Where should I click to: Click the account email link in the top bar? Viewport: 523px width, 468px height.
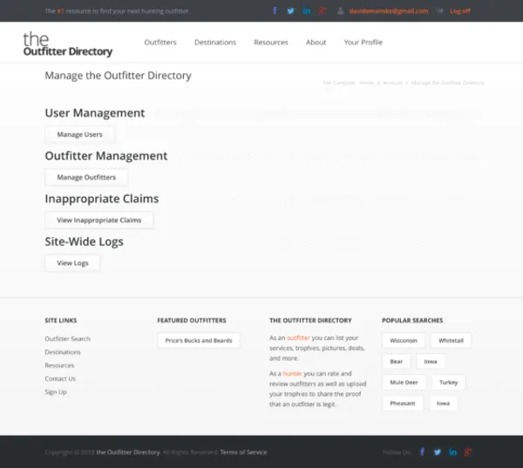pos(389,11)
